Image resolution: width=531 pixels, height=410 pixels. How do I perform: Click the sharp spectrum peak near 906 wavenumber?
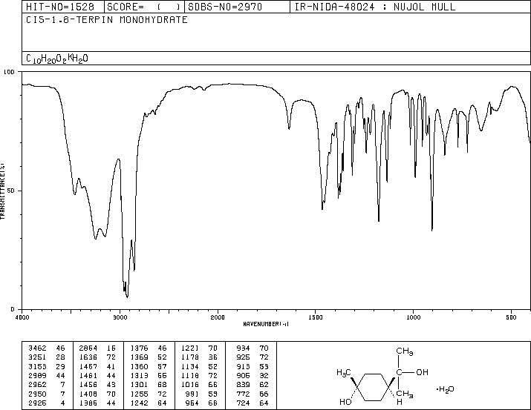tap(431, 229)
